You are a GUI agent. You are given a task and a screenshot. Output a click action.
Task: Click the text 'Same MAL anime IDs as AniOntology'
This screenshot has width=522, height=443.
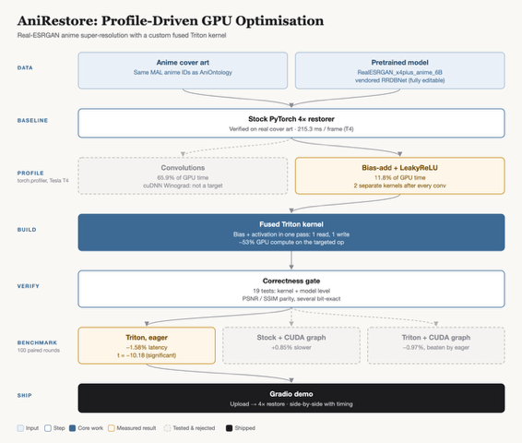coord(183,72)
